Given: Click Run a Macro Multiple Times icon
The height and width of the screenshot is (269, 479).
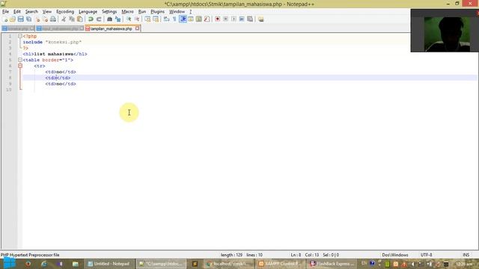Looking at the screenshot, I should (x=242, y=19).
